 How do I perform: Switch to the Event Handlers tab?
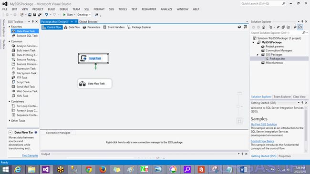point(114,27)
